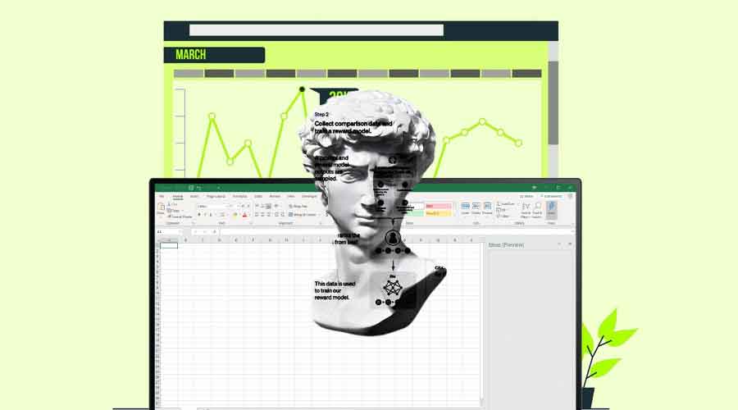Click the Paste icon in Excel's clipboard group
Image resolution: width=738 pixels, height=410 pixels.
[x=161, y=206]
